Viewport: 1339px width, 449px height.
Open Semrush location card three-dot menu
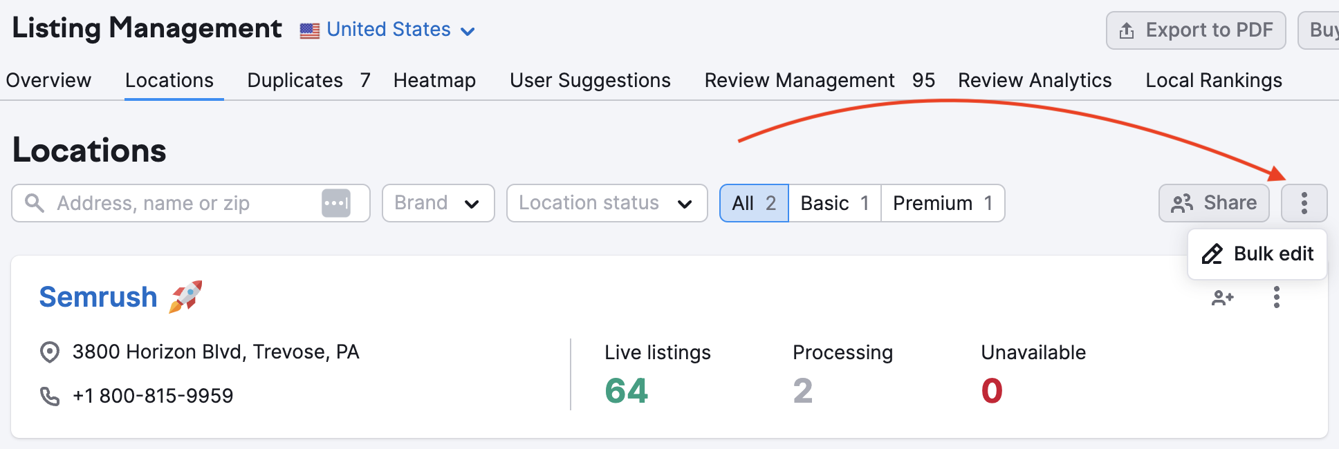(1277, 298)
